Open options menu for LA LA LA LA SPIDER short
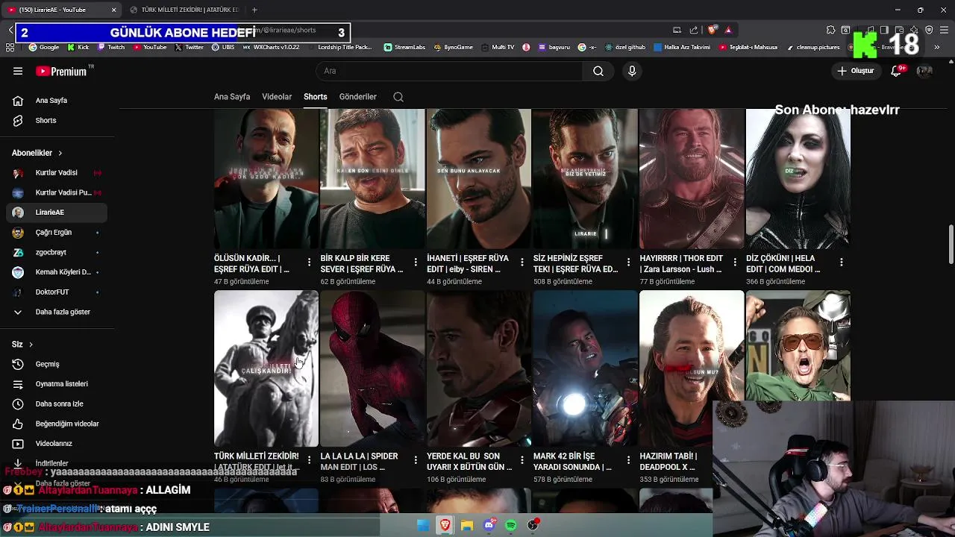 pyautogui.click(x=416, y=460)
